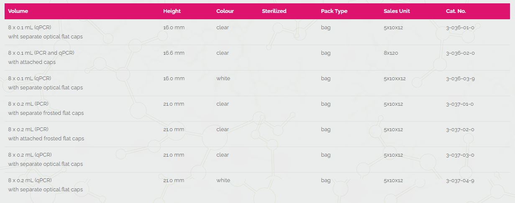Click the 'white' colour in the last row

click(223, 180)
